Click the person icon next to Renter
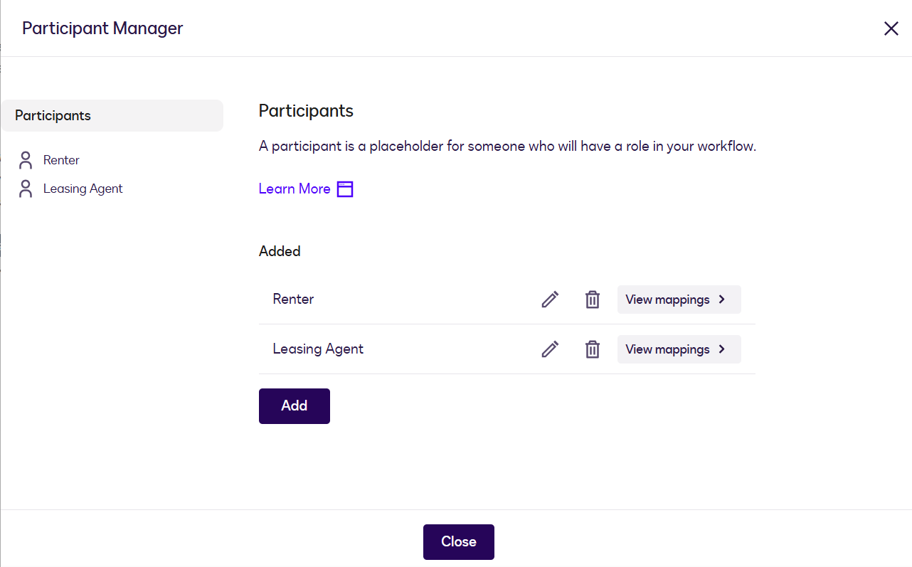The width and height of the screenshot is (912, 567). pyautogui.click(x=25, y=159)
